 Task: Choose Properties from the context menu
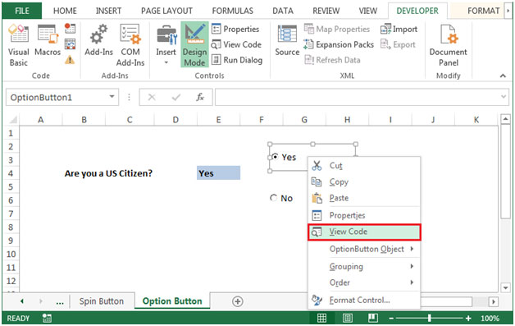click(x=364, y=215)
